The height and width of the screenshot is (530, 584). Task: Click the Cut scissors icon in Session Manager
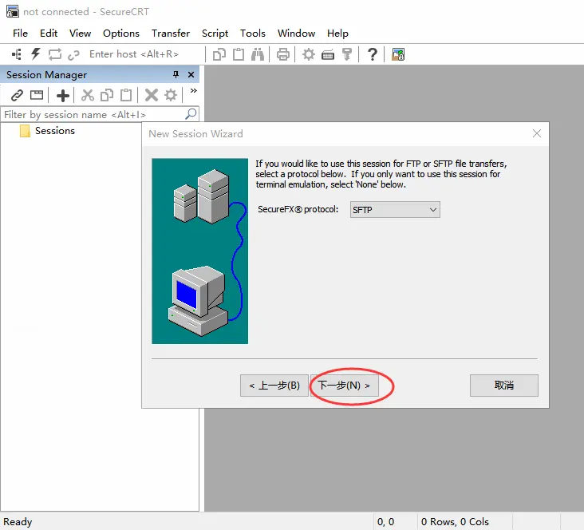pos(88,95)
